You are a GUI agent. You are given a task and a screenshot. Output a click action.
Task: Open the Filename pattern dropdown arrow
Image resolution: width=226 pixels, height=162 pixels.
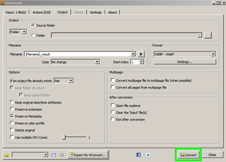click(x=133, y=54)
